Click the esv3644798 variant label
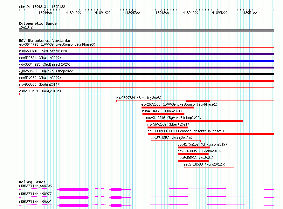 click(57, 44)
